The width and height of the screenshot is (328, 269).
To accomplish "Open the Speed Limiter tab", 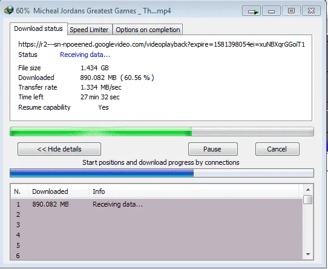I will tap(90, 30).
